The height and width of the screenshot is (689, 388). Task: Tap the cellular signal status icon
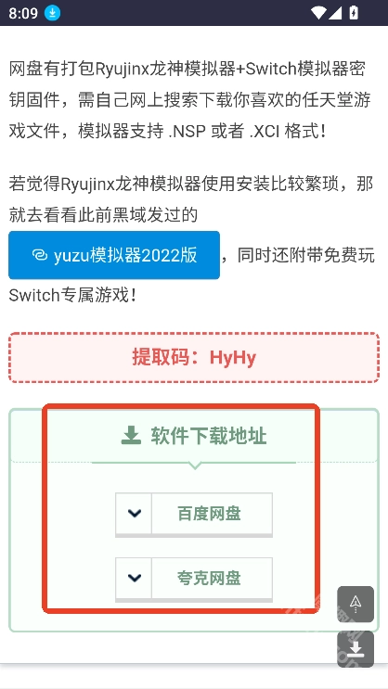click(335, 13)
